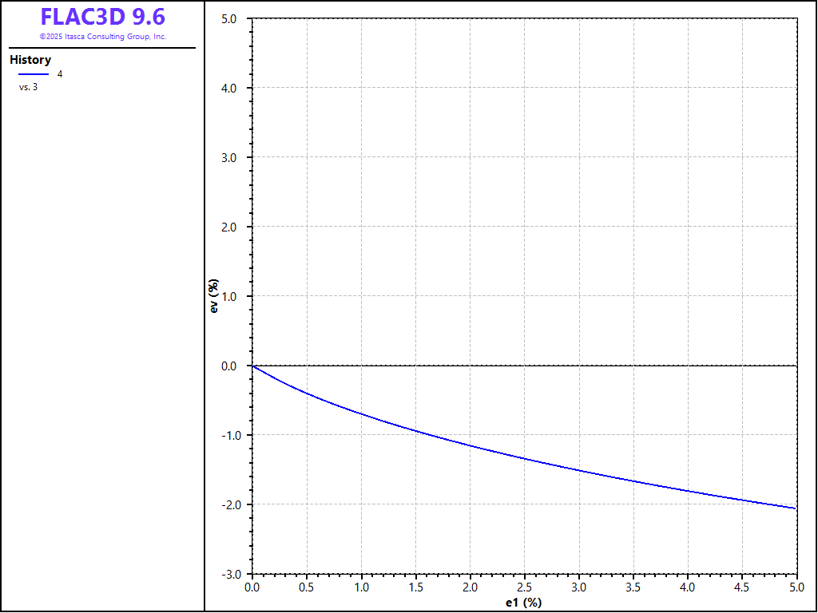The height and width of the screenshot is (613, 818).
Task: Open the Itasca Consulting Group copyright link
Action: pos(102,37)
